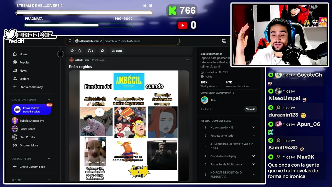Collapse the Custom Feeds section
The width and height of the screenshot is (332, 187).
click(49, 159)
